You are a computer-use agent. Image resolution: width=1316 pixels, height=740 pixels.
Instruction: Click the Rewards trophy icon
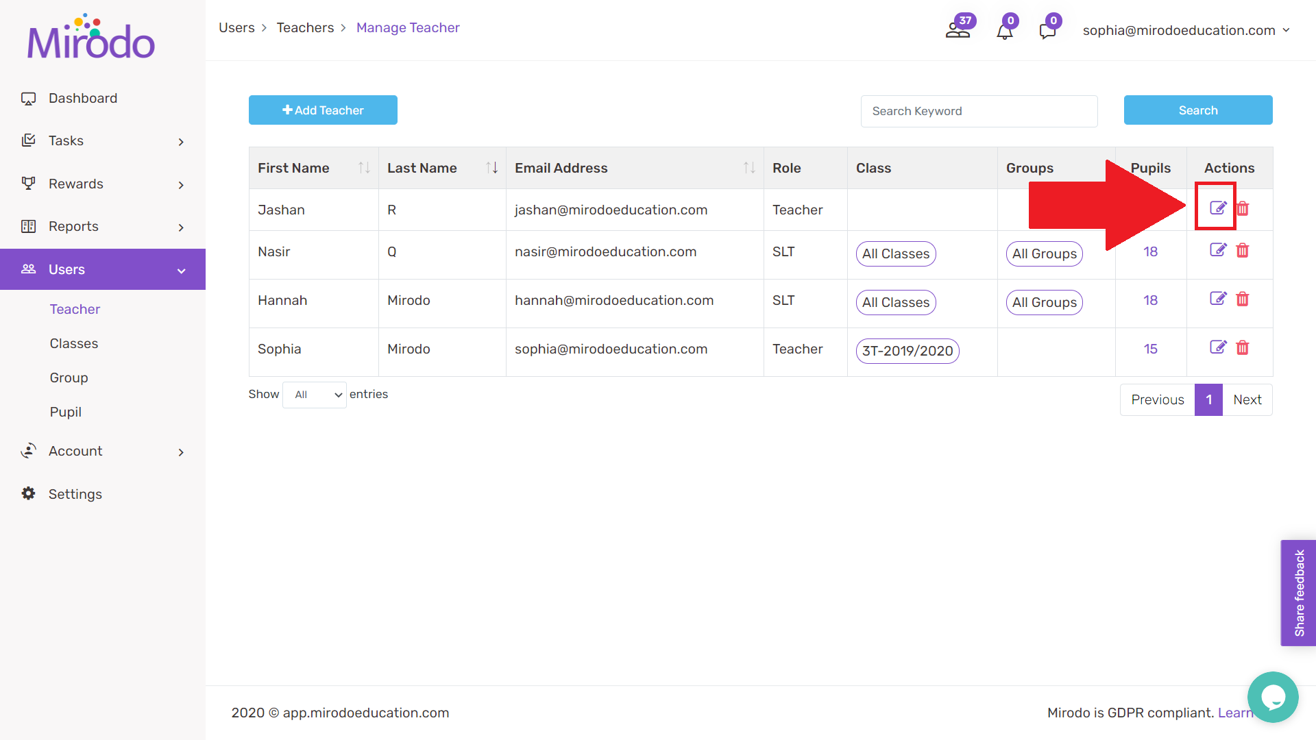[28, 183]
